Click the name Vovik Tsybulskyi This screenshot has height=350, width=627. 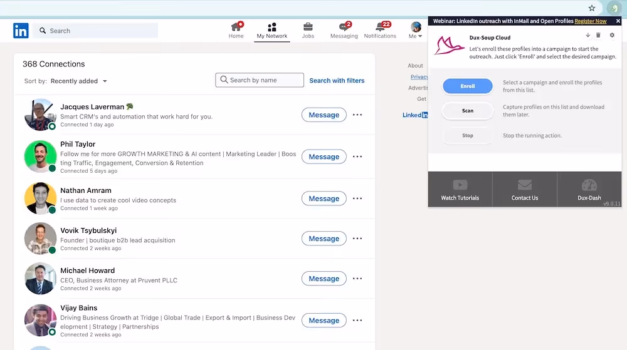pyautogui.click(x=88, y=230)
